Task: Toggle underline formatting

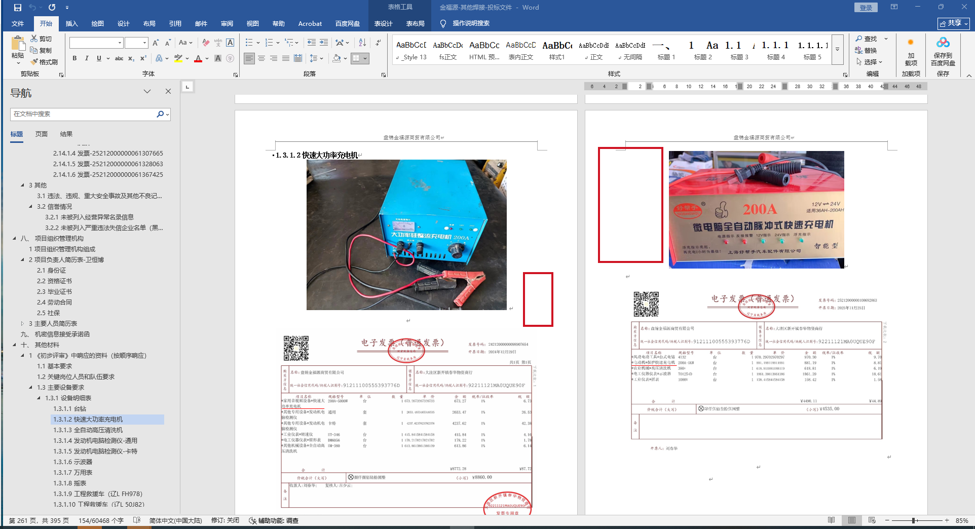Action: 99,58
